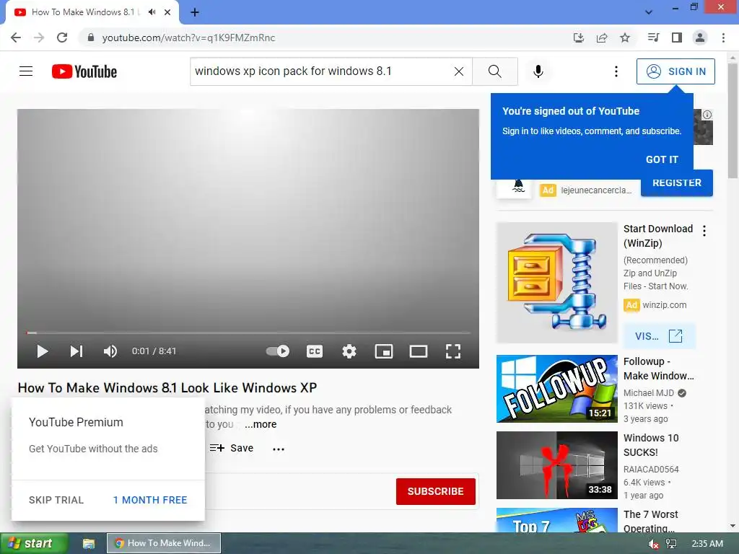Dismiss sign-out notice with GOT IT

click(x=662, y=159)
